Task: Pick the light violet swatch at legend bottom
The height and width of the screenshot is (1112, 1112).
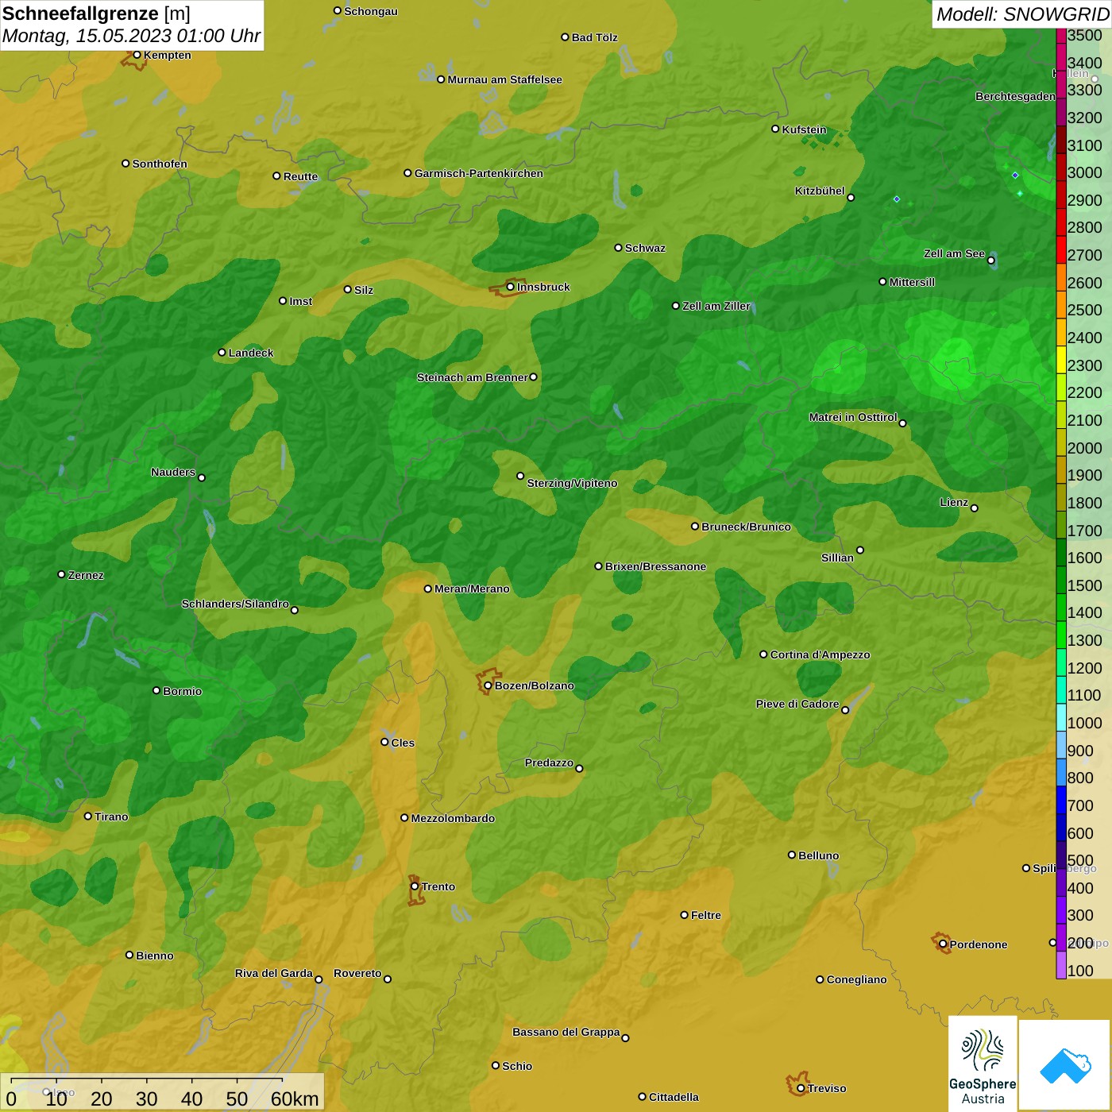Action: (1061, 965)
